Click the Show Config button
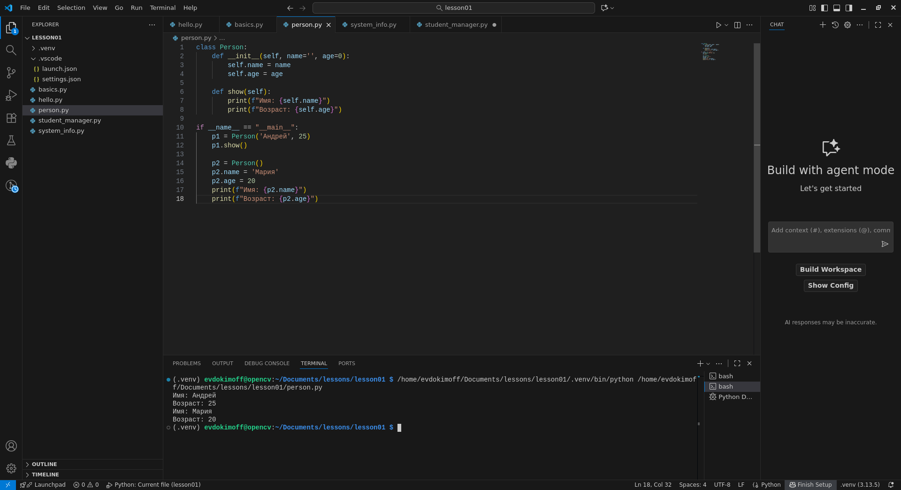This screenshot has height=490, width=901. (x=830, y=285)
